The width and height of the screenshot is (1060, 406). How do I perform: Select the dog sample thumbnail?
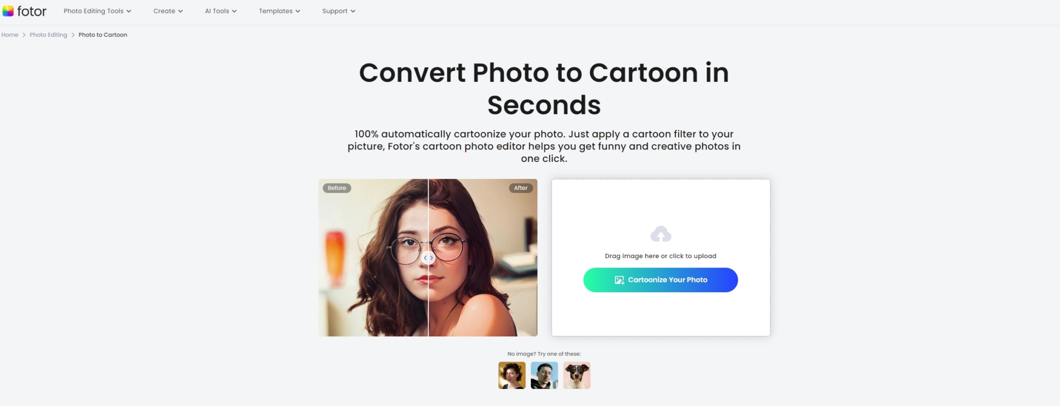click(x=577, y=375)
